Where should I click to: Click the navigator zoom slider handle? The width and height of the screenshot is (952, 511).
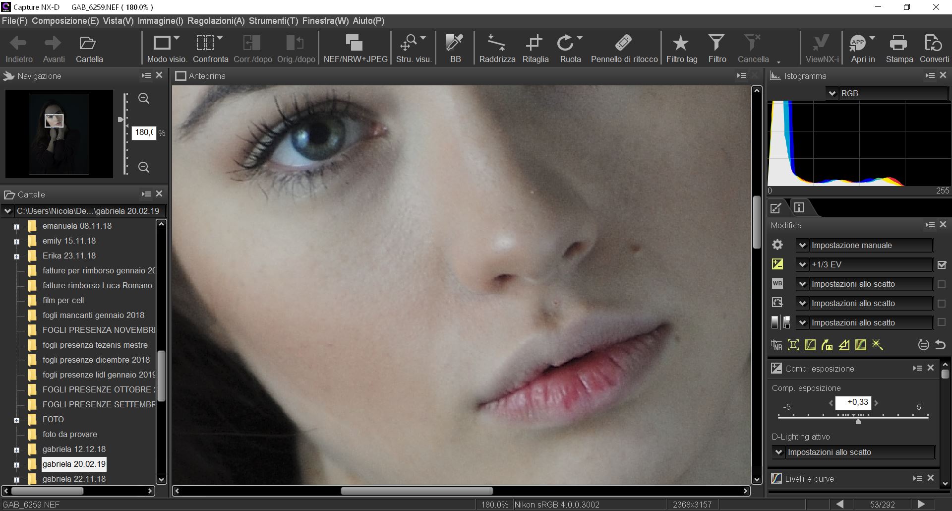[120, 120]
